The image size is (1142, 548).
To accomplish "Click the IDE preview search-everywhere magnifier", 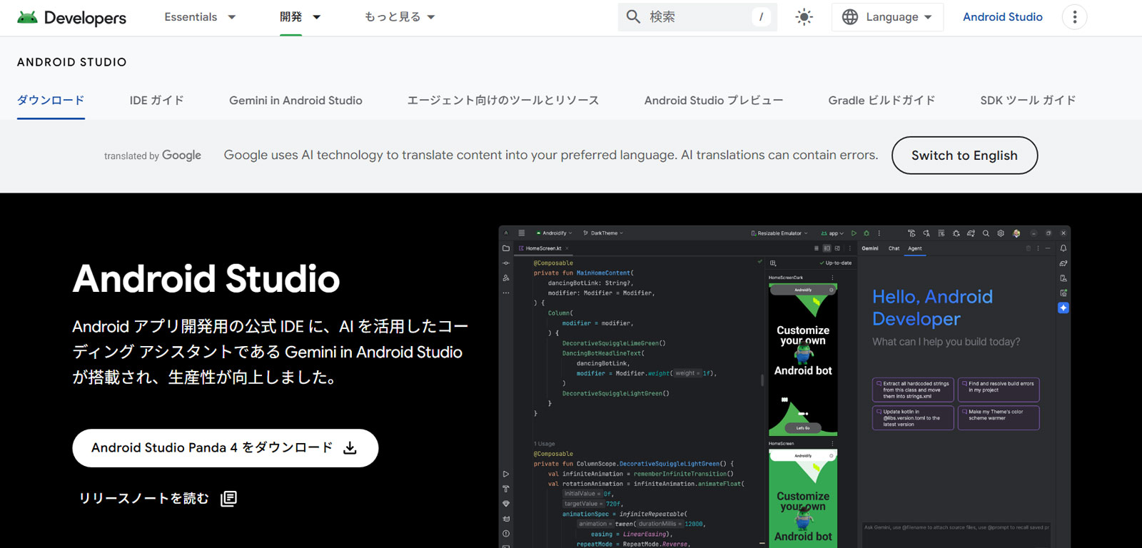I will pos(986,233).
